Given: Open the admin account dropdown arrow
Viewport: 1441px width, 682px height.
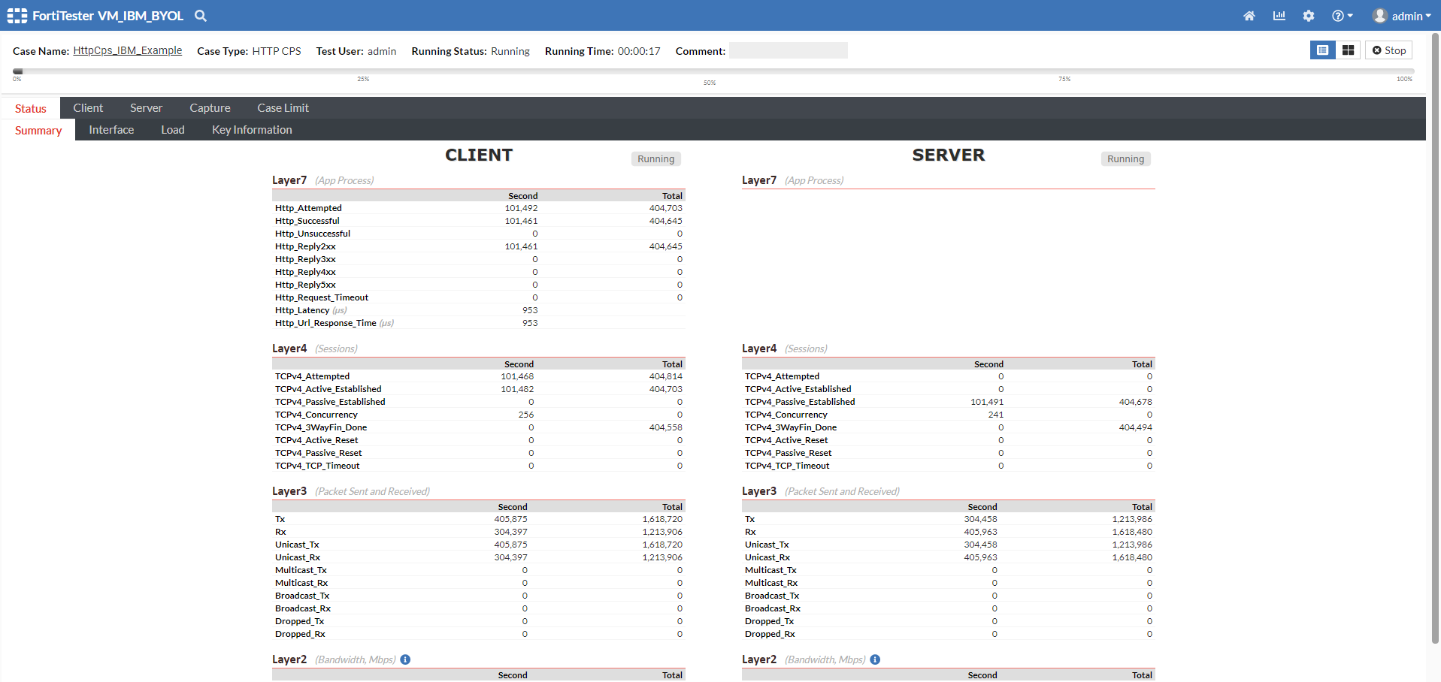Looking at the screenshot, I should (1428, 16).
